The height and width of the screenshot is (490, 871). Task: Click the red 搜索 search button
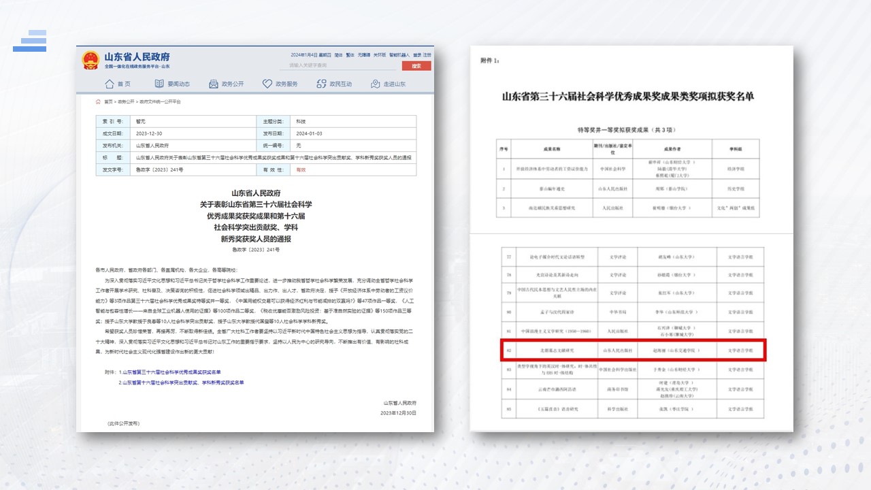coord(416,65)
